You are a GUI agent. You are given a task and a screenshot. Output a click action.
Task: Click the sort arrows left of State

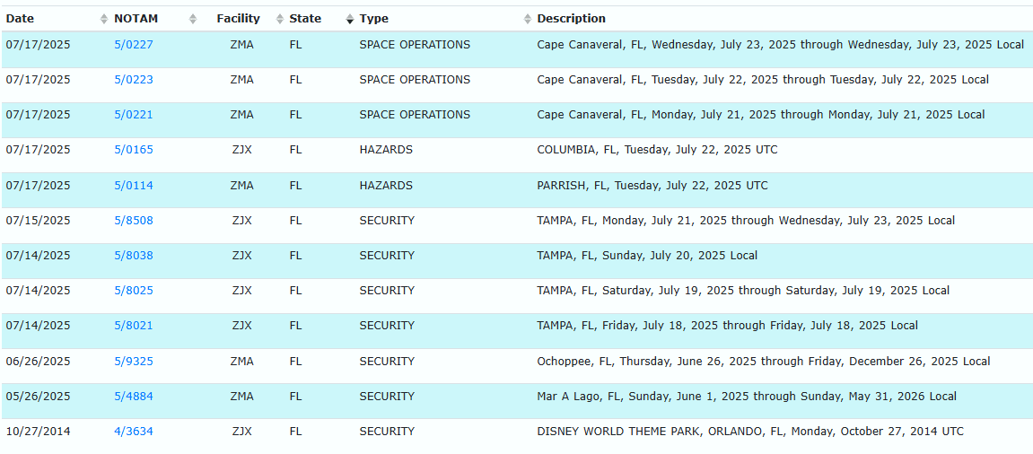coord(280,19)
